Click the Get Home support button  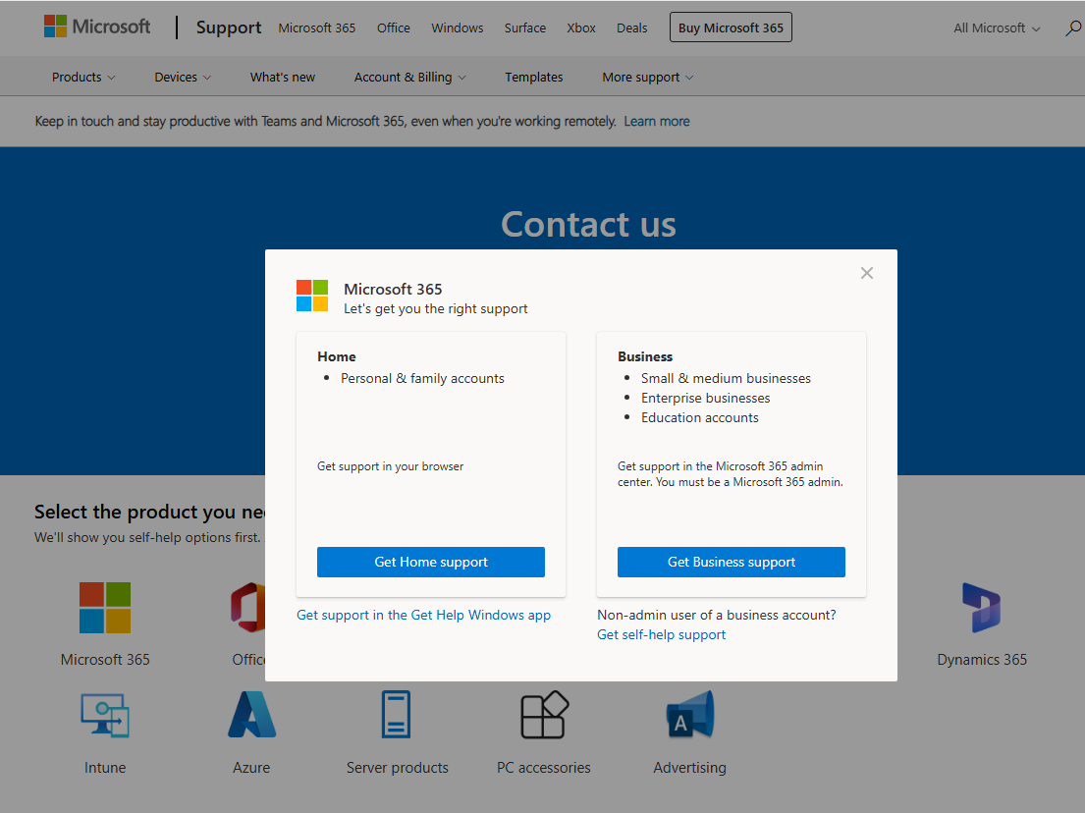pyautogui.click(x=431, y=562)
